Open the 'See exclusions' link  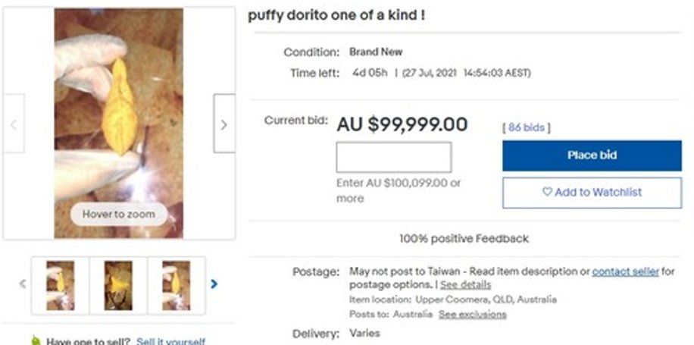click(x=472, y=314)
